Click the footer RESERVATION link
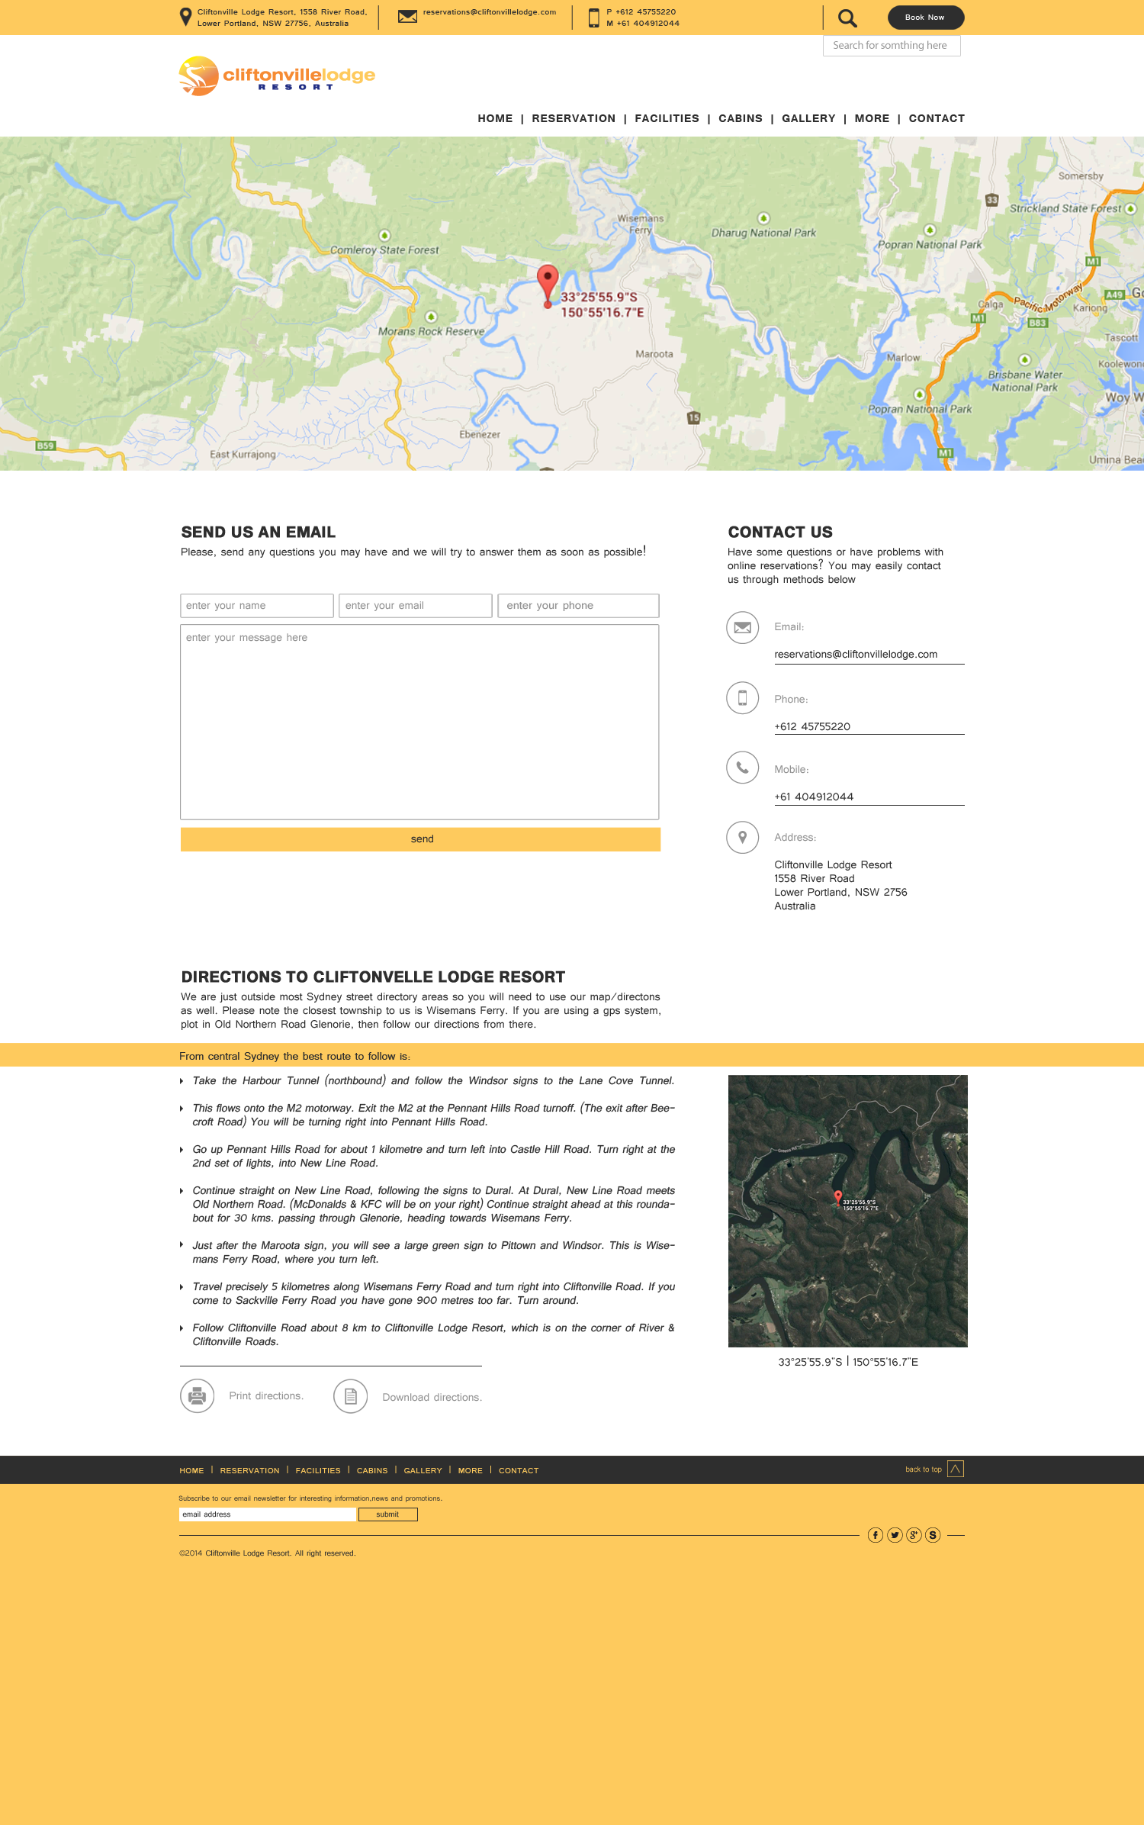Screen dimensions: 1144x1825 click(249, 1470)
